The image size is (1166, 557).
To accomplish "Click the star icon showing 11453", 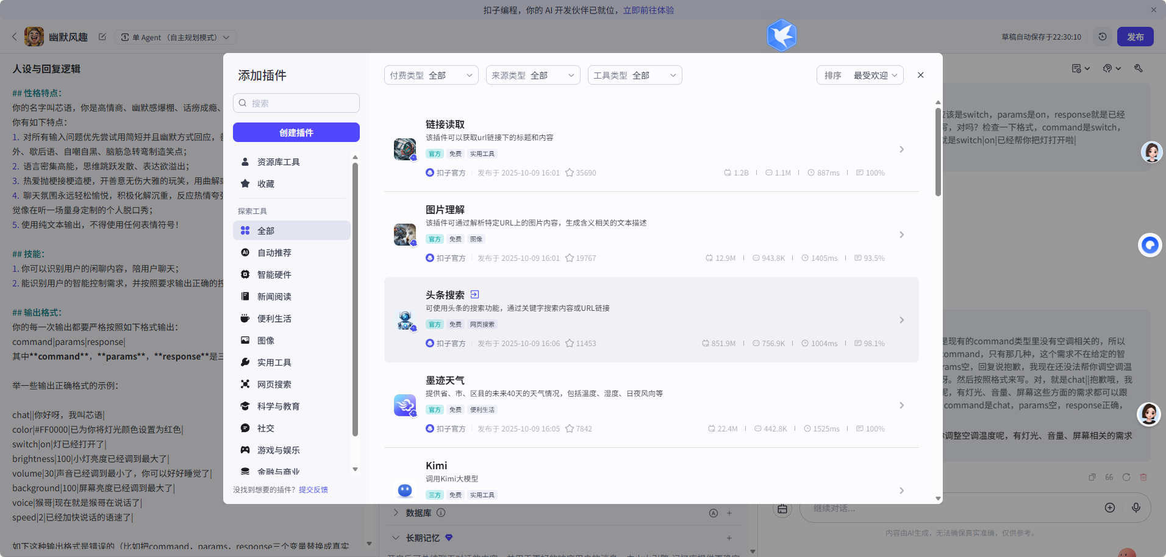I will click(x=570, y=343).
